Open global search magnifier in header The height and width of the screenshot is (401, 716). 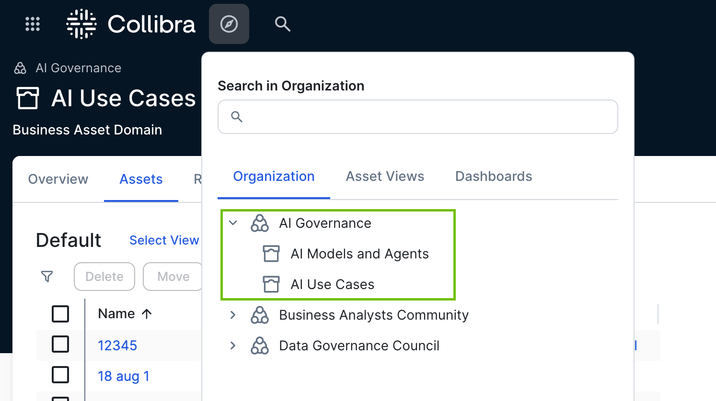click(282, 24)
